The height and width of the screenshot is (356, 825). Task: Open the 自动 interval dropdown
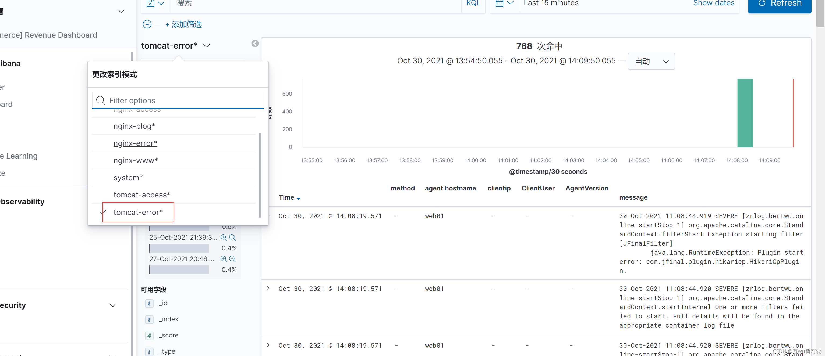coord(651,61)
